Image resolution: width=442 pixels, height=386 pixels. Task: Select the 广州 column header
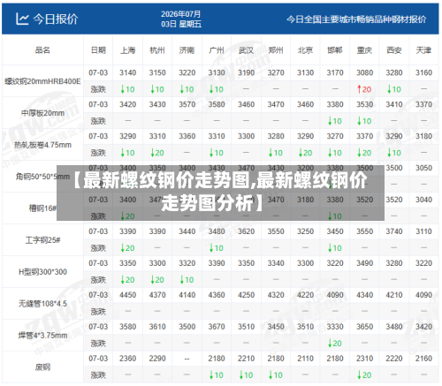click(217, 50)
